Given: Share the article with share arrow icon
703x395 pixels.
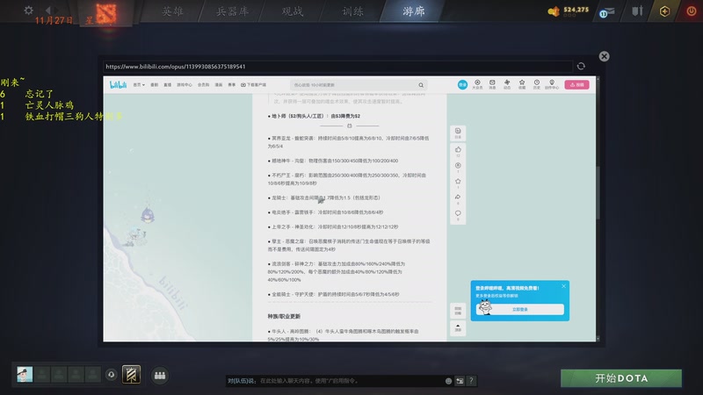Looking at the screenshot, I should click(x=458, y=197).
